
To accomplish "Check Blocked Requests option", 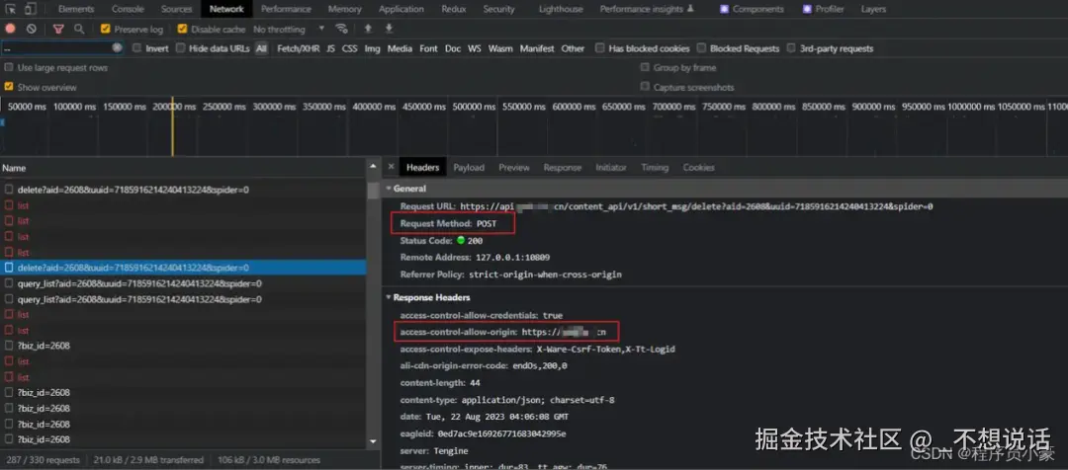I will click(701, 48).
